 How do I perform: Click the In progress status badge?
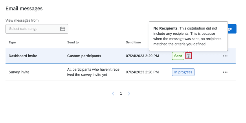point(183,72)
